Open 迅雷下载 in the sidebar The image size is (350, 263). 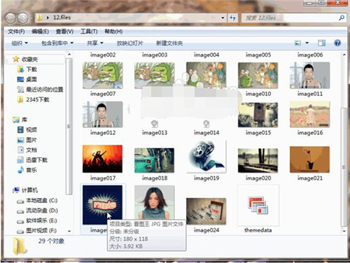[x=32, y=160]
